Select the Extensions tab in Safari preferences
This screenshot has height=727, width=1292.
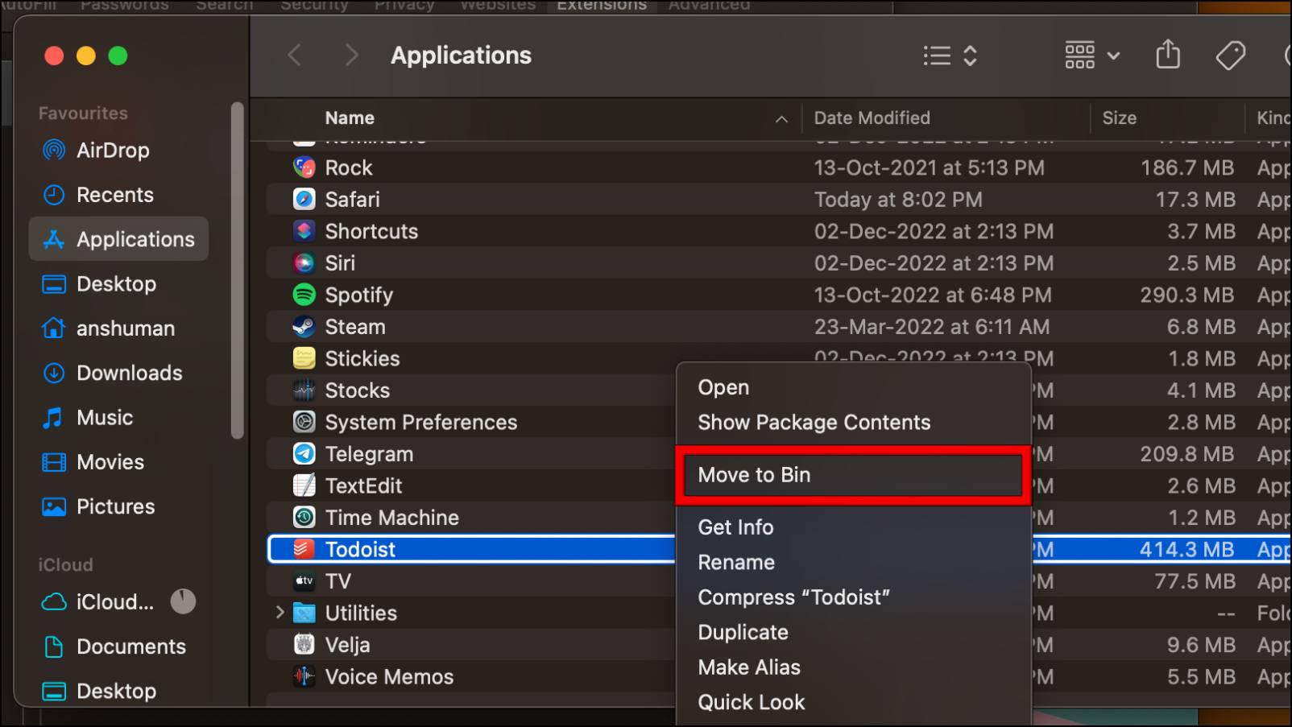[602, 6]
